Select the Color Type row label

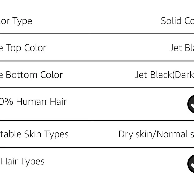tap(16, 21)
